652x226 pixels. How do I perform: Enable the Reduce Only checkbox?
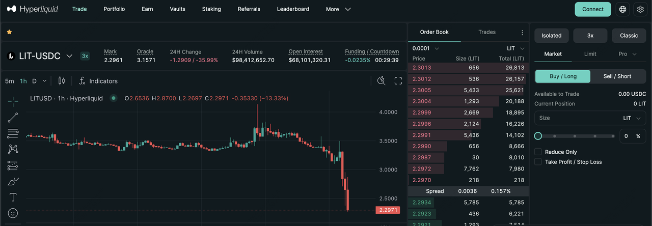538,152
